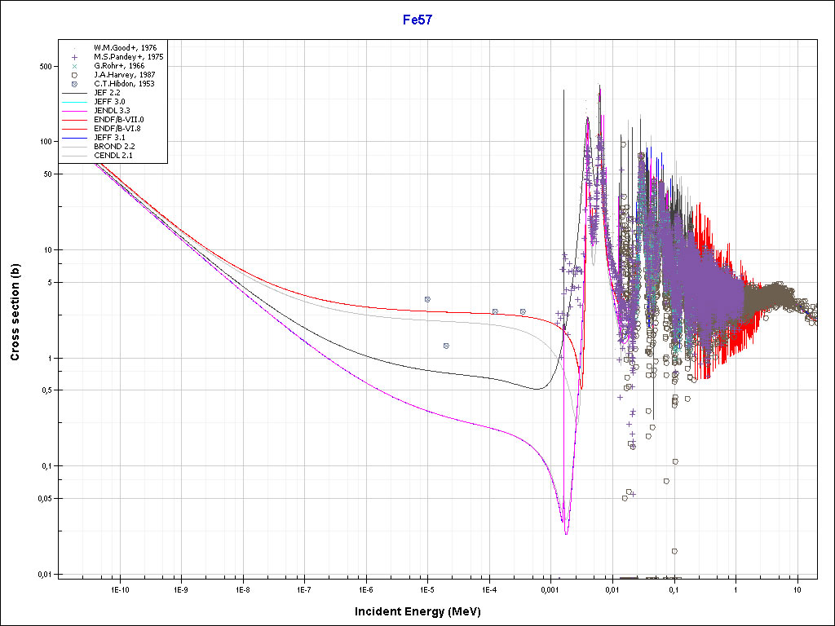Screen dimensions: 835x626
Task: Click the dot marker beside W.M.Good+, 1976
Action: [74, 48]
